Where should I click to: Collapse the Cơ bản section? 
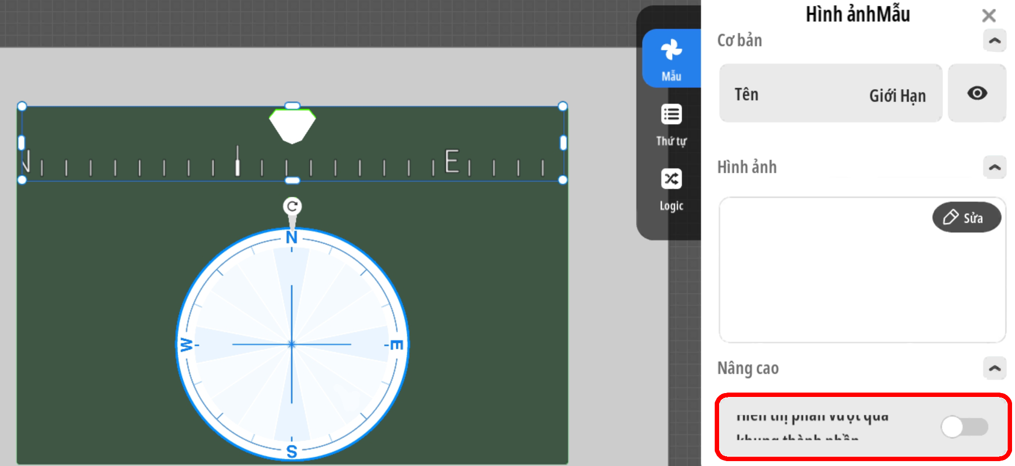(x=994, y=41)
